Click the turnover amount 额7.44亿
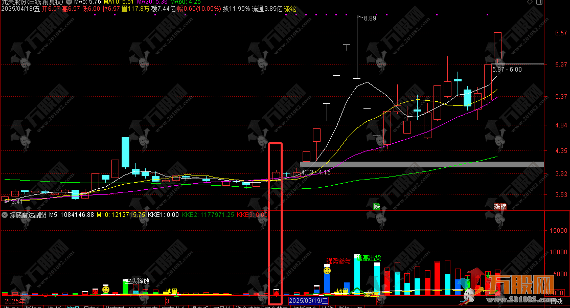This screenshot has height=308, width=570. click(x=163, y=9)
